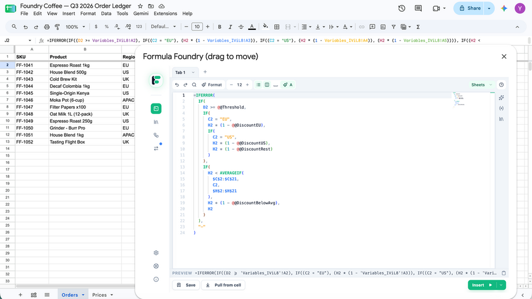
Task: Open the swap arrows icon with blue dot
Action: pos(156,148)
